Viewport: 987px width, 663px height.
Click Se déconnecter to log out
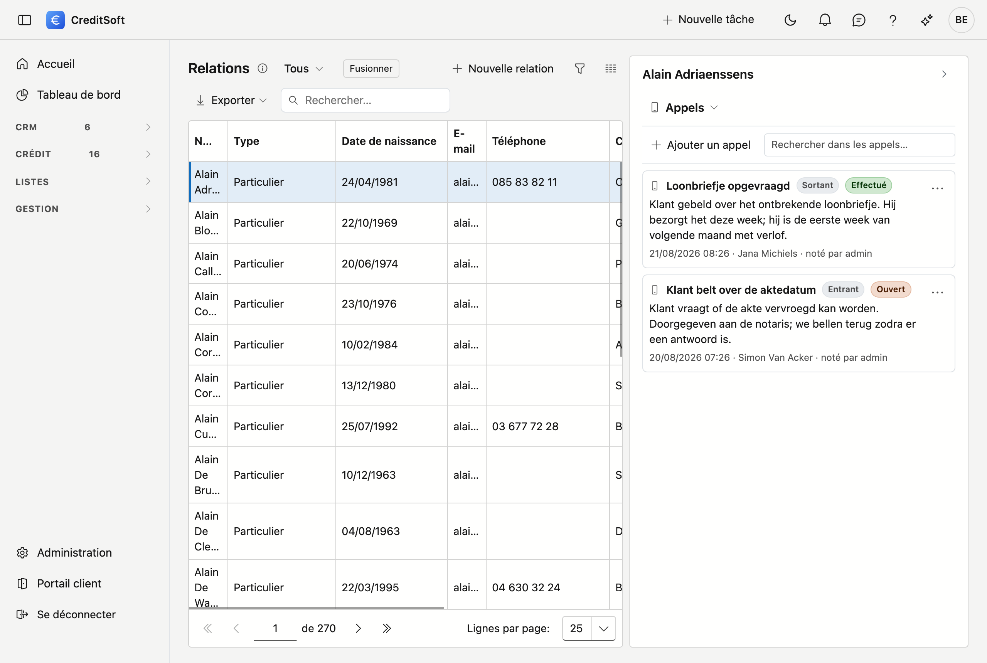(66, 614)
